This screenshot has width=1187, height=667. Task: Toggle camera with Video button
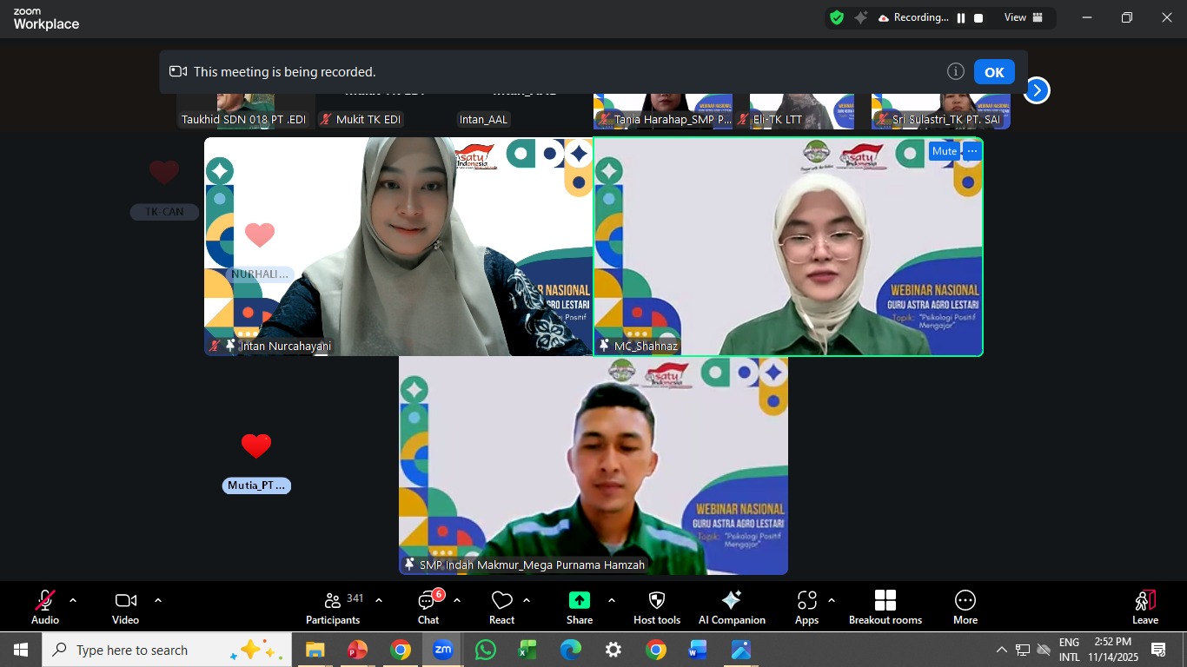tap(125, 606)
